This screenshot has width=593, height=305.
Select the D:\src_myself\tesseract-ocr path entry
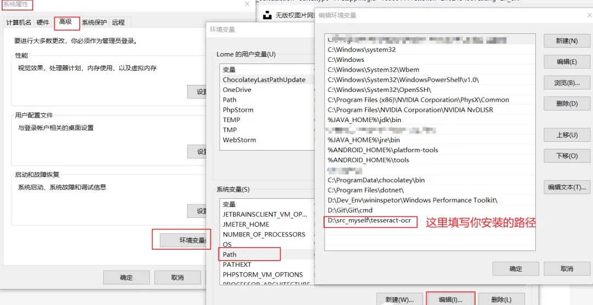(370, 220)
